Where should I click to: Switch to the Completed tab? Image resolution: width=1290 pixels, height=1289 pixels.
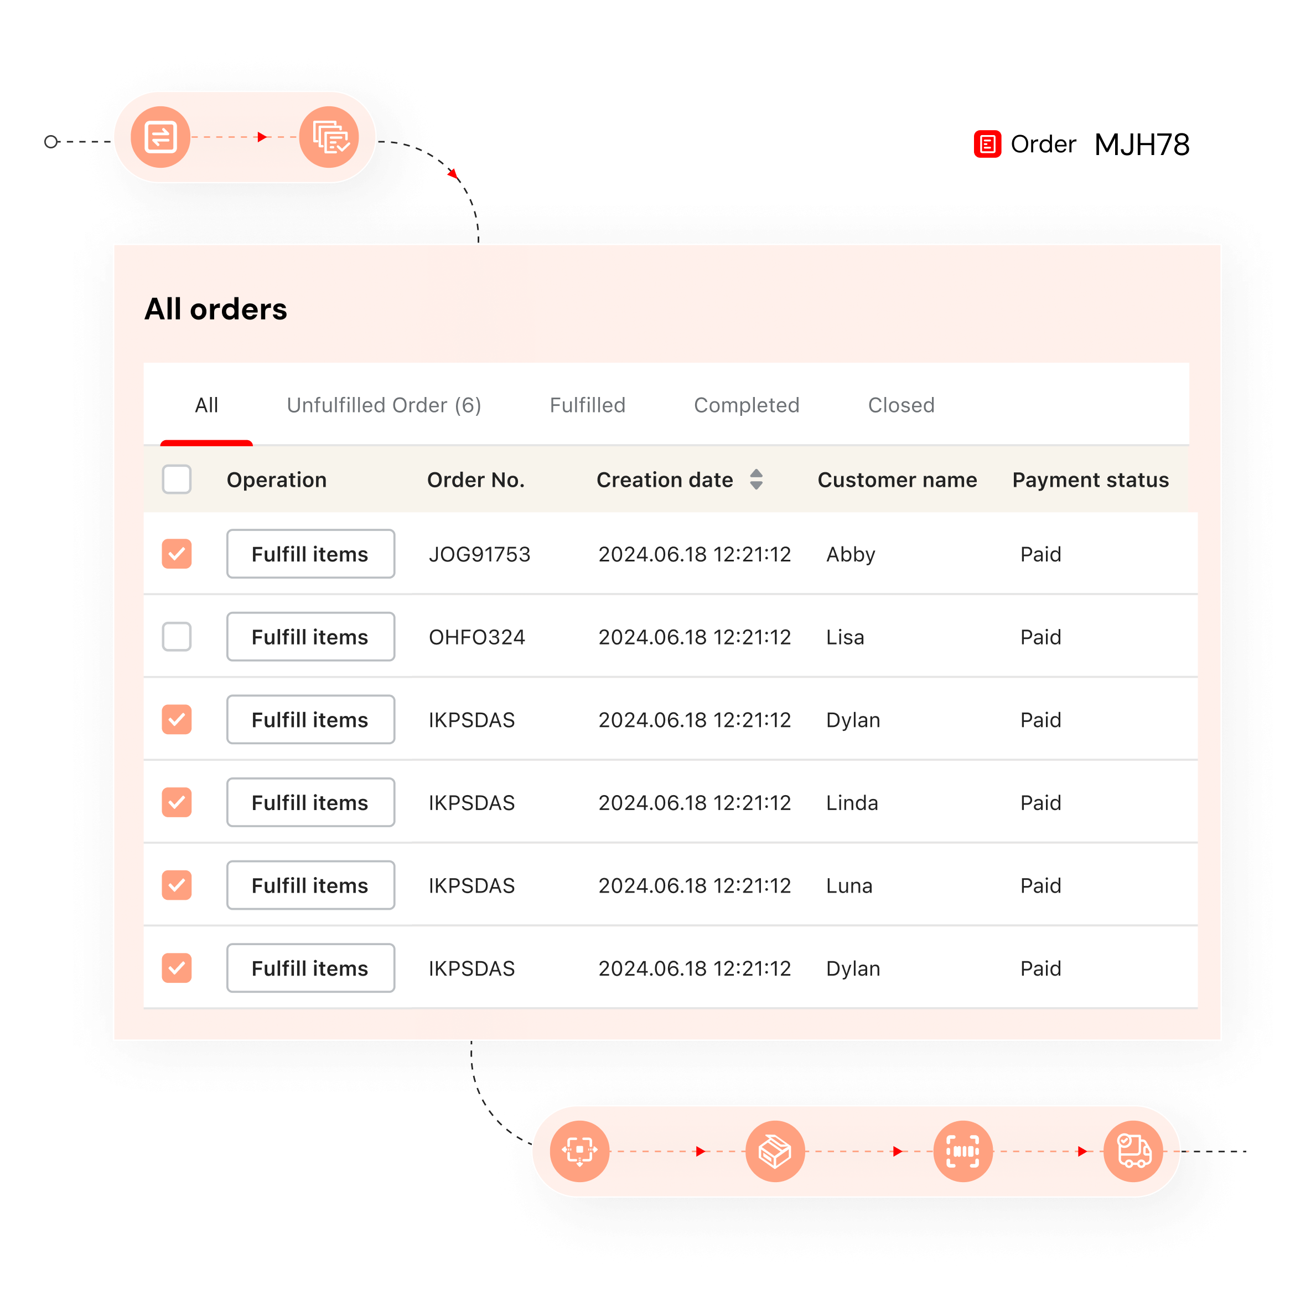[747, 405]
